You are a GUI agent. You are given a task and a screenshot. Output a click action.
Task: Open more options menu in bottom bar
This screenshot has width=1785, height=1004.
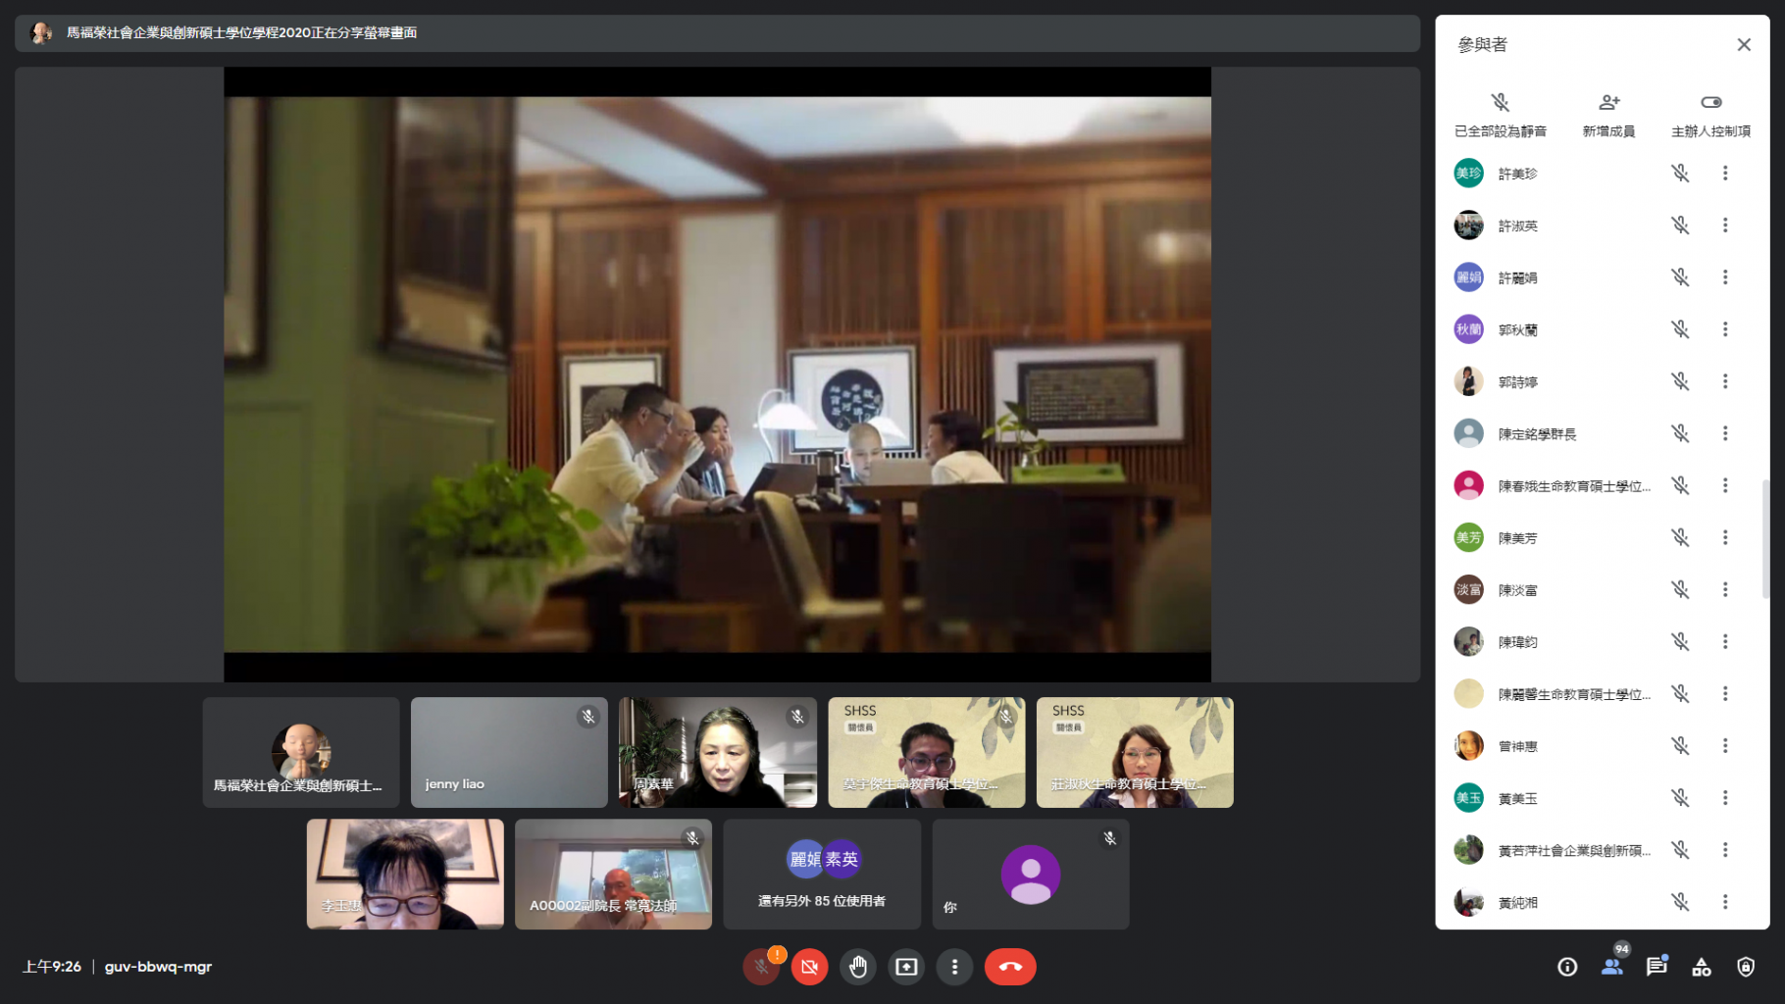tap(954, 967)
